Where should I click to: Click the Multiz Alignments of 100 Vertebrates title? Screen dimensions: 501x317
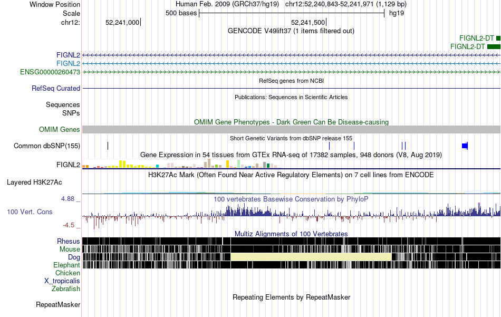[291, 234]
